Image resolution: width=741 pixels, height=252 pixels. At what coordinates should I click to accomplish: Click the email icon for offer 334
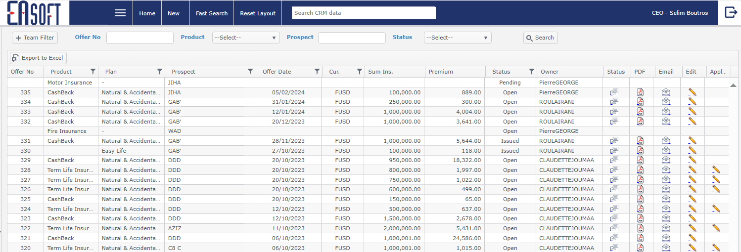[666, 102]
